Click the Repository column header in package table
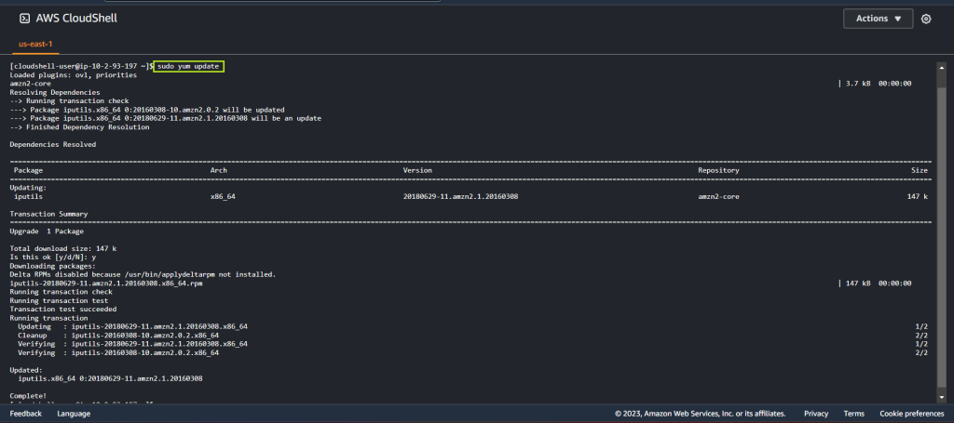Viewport: 954px width, 423px height. [718, 171]
